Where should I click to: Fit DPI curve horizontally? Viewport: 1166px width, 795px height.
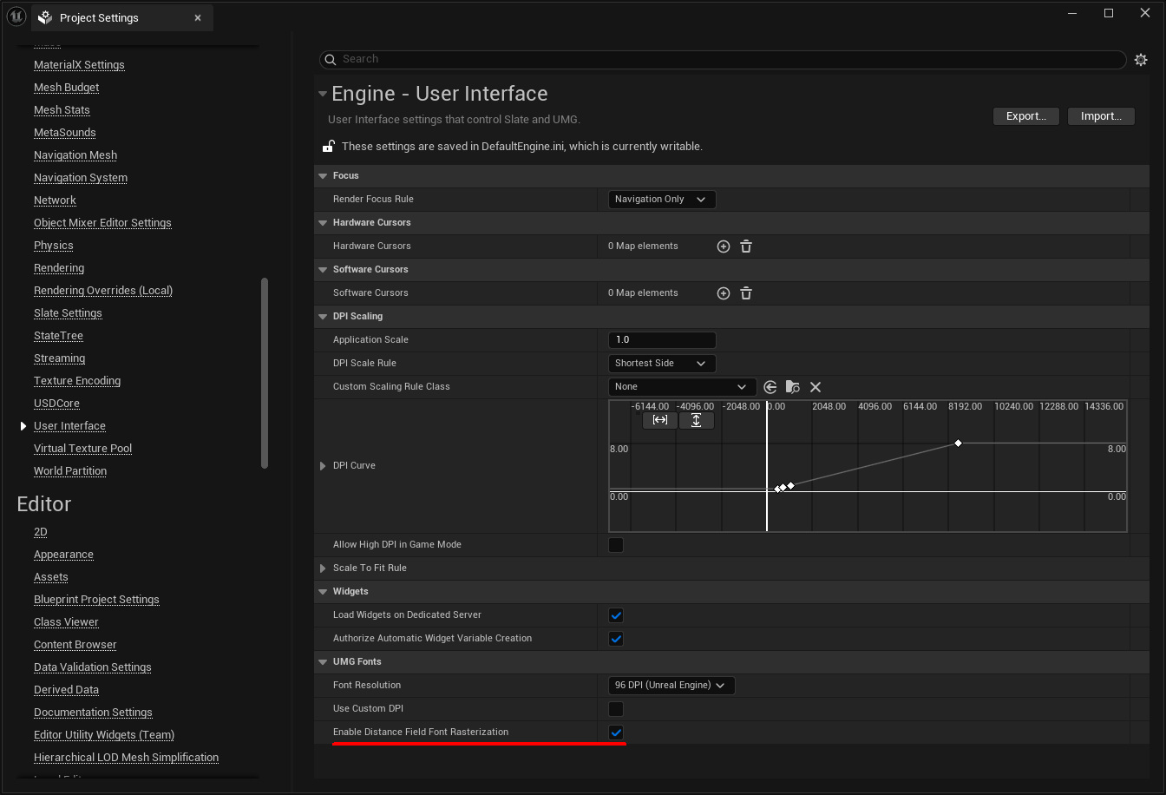[660, 420]
